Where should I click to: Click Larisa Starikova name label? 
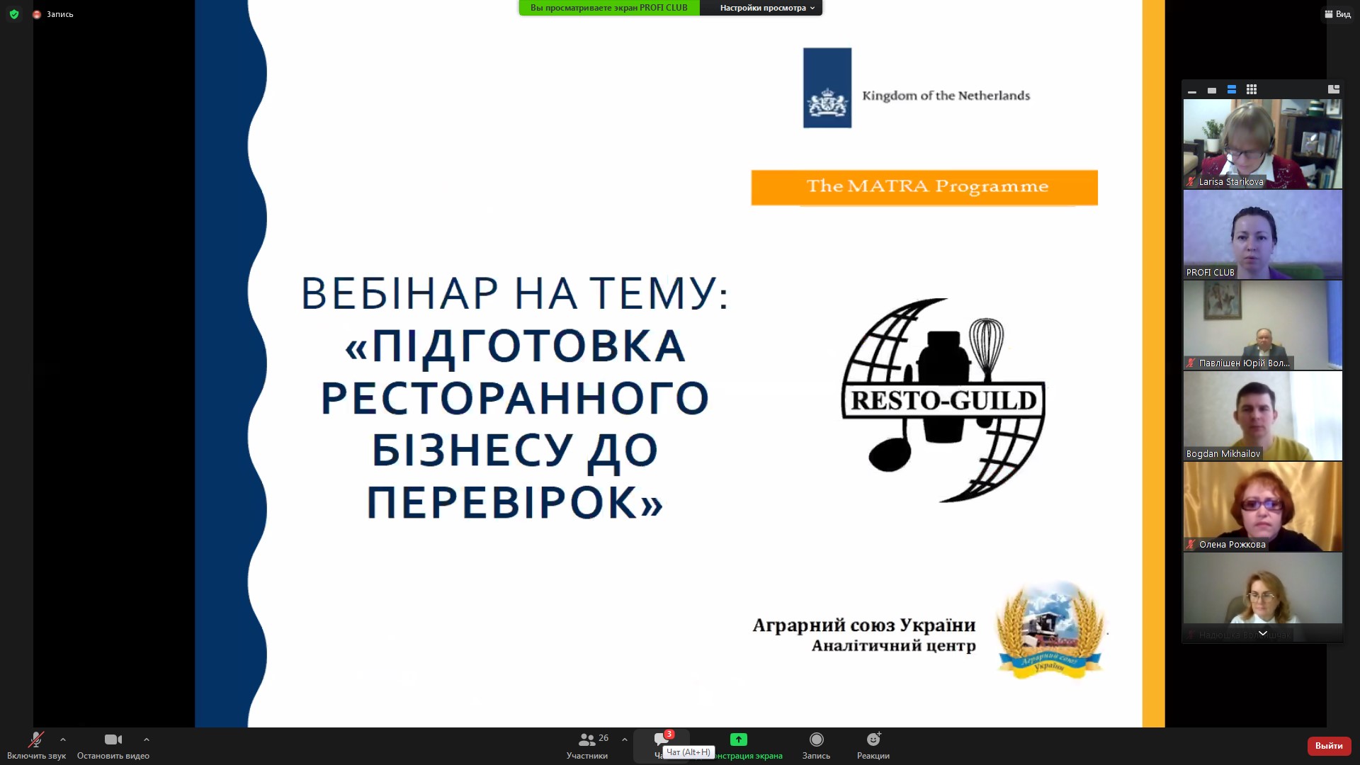(1230, 182)
